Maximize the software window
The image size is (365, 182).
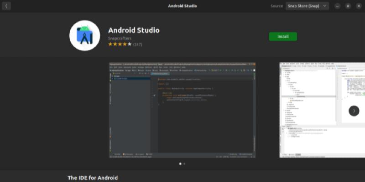[x=348, y=6]
